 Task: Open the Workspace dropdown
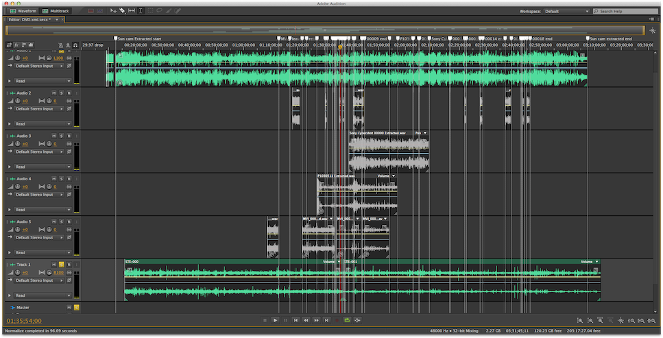pyautogui.click(x=566, y=12)
